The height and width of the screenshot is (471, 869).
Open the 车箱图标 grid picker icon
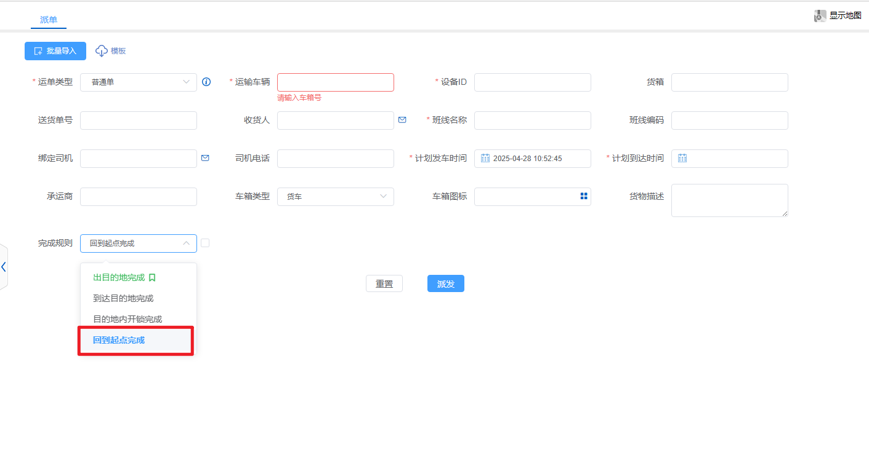(584, 196)
